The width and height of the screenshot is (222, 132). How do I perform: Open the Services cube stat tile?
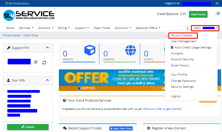pyautogui.click(x=79, y=53)
